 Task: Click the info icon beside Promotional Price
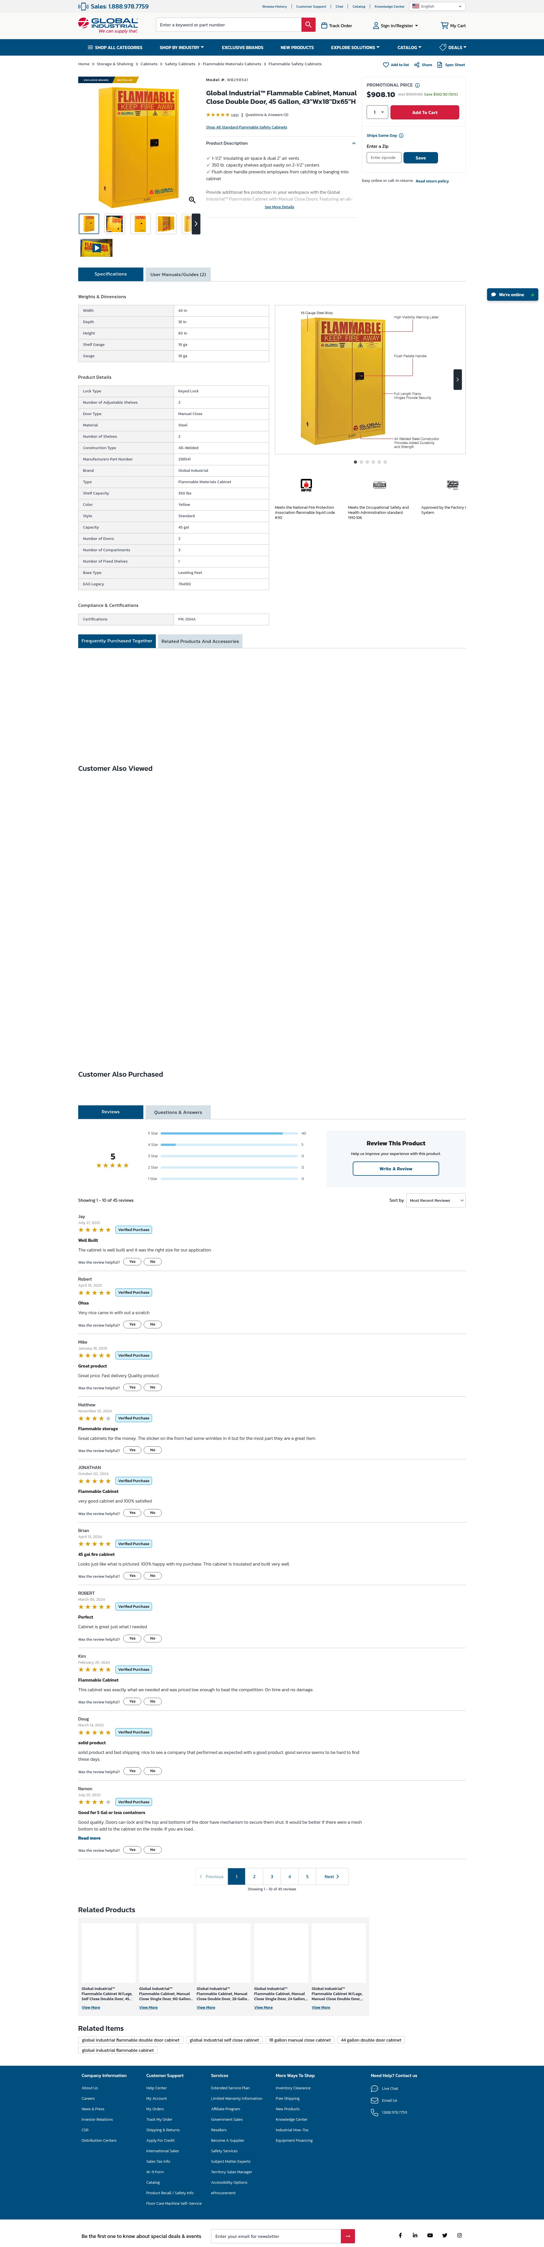pyautogui.click(x=418, y=85)
